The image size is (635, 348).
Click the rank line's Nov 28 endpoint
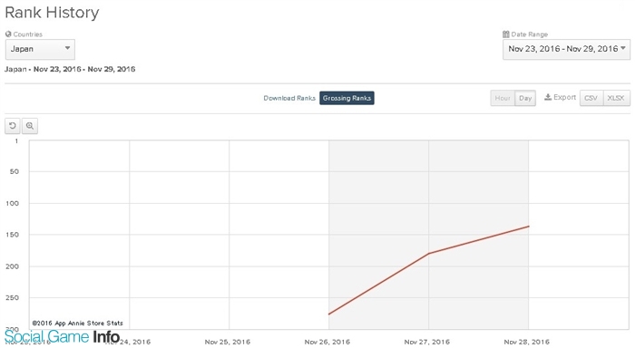point(529,227)
